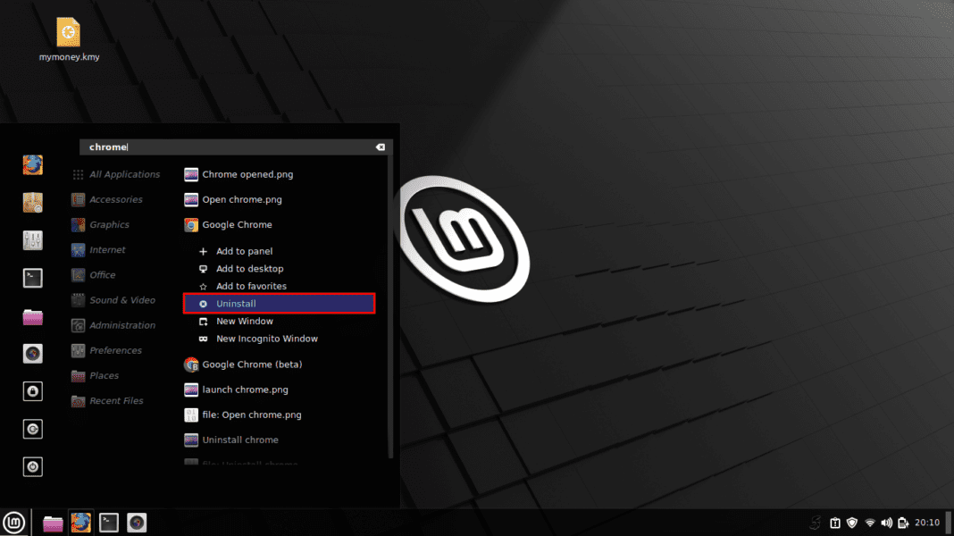Launch Firefox from the menu sidebar
Image resolution: width=954 pixels, height=536 pixels.
[32, 165]
